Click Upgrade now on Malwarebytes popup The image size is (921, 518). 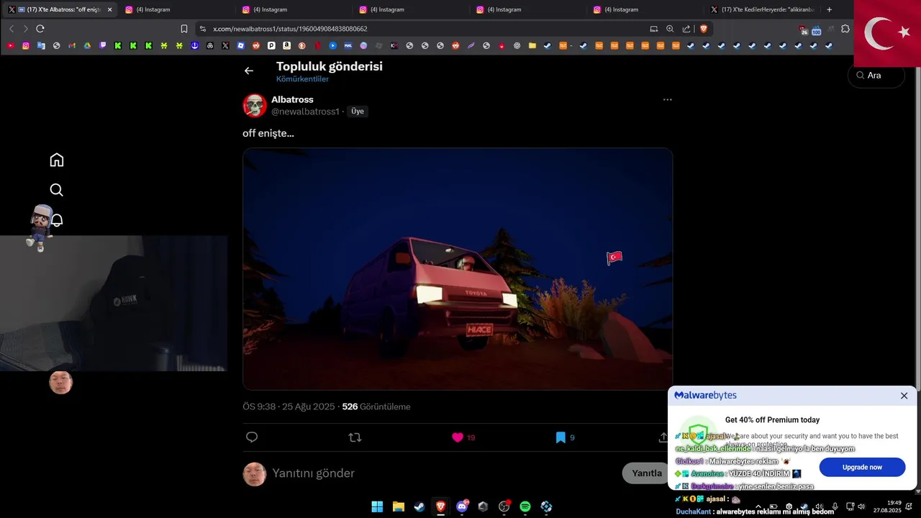pyautogui.click(x=862, y=467)
